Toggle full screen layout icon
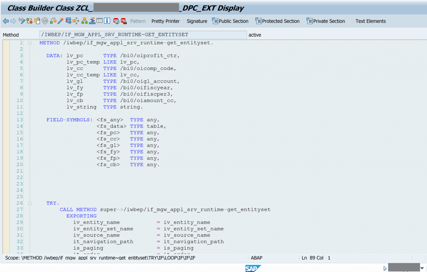This screenshot has height=272, width=427. point(100,21)
